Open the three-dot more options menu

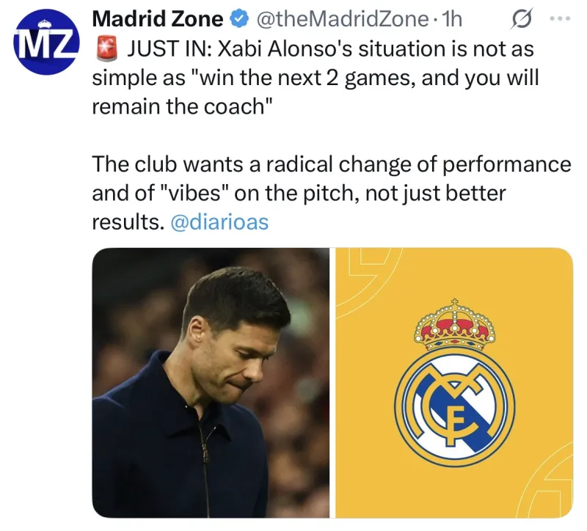point(560,18)
